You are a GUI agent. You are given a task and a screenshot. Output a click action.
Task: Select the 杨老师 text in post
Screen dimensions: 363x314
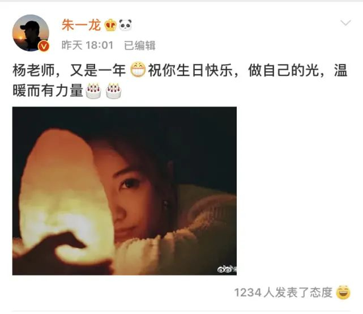click(33, 70)
